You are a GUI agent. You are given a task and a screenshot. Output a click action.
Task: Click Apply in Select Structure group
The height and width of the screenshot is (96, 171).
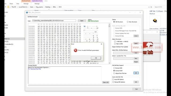pyautogui.click(x=136, y=43)
